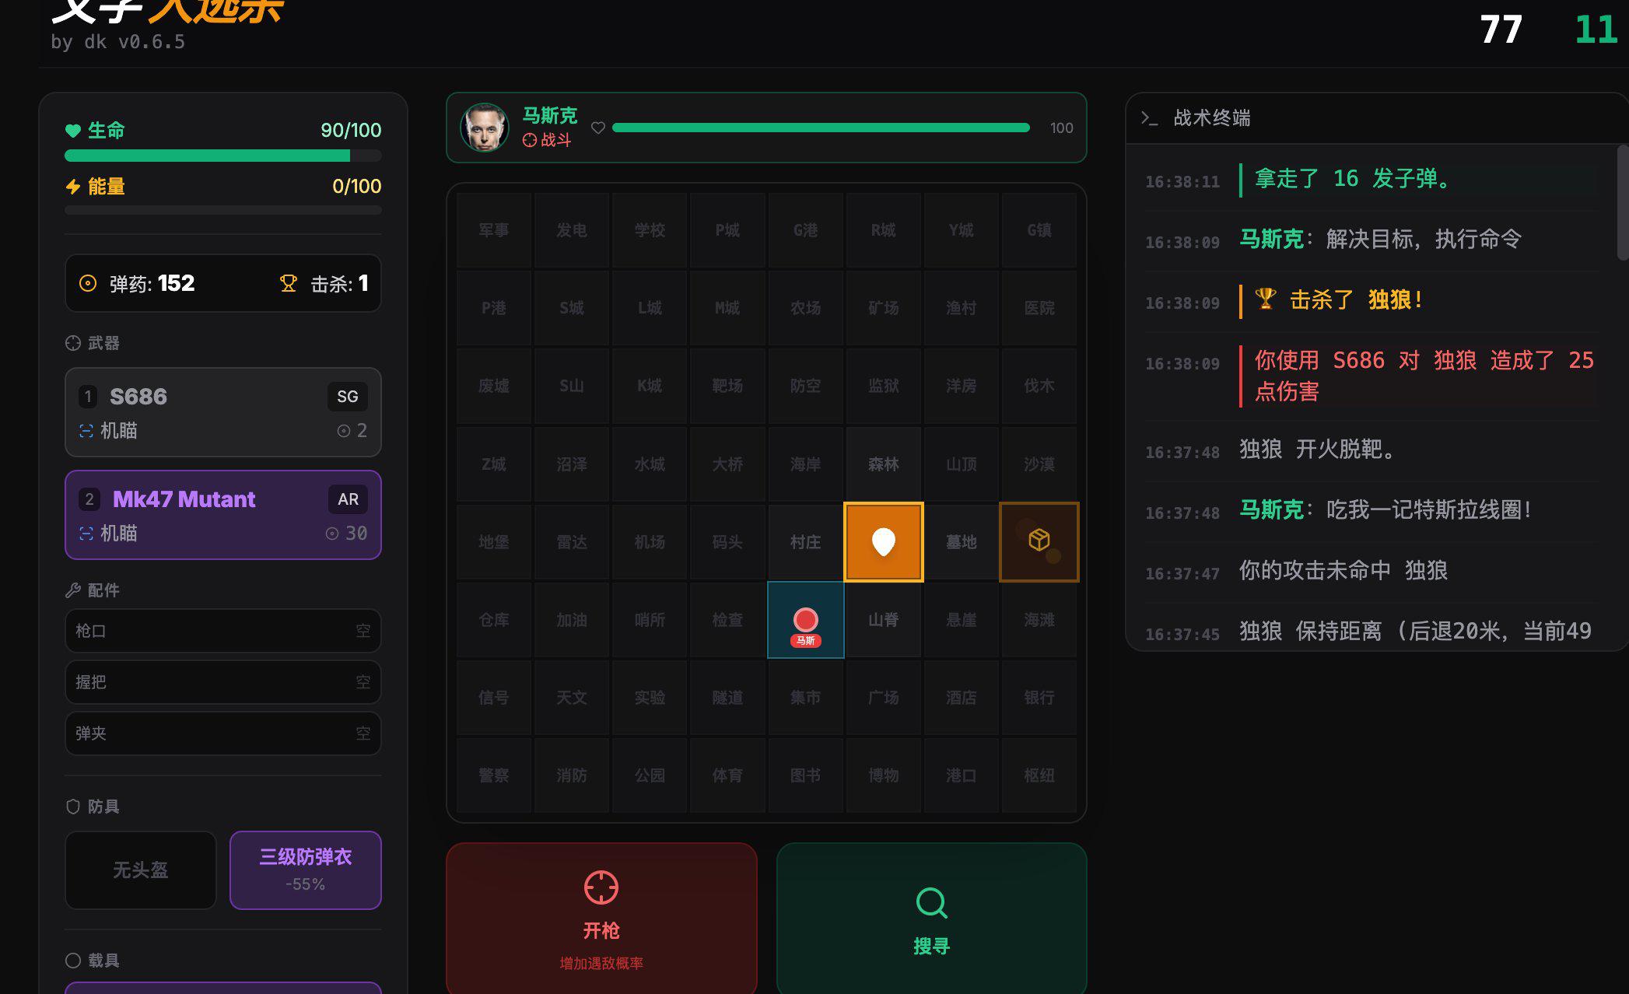Click the magnifier search icon
This screenshot has height=994, width=1629.
pos(931,902)
